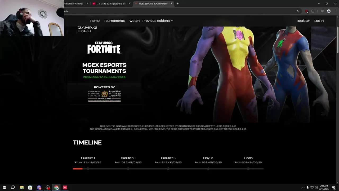Select the Qualifier 1 timeline marker
Screen dimensions: 339x191
tap(88, 169)
